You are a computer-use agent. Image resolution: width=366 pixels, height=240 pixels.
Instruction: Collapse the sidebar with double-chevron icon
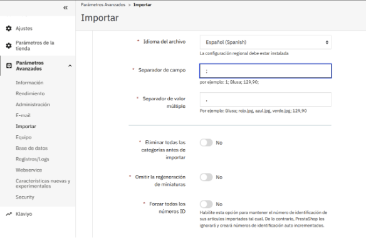click(x=65, y=8)
